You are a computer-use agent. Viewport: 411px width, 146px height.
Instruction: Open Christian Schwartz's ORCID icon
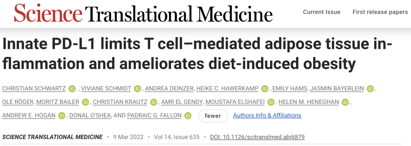[x=72, y=89]
